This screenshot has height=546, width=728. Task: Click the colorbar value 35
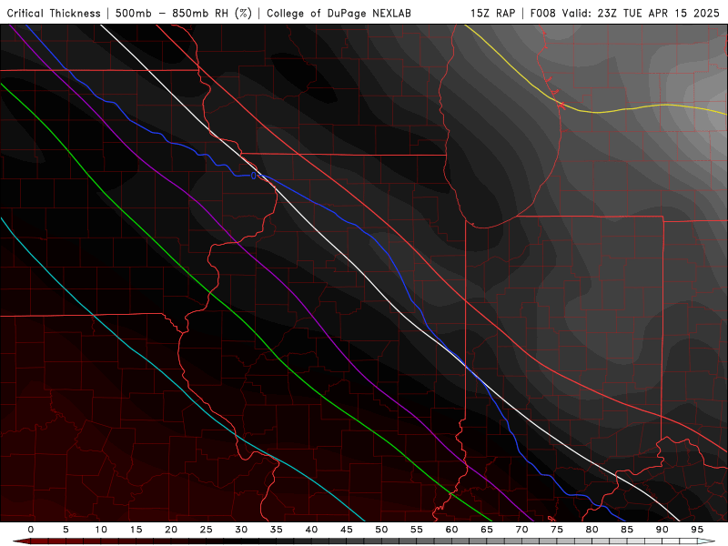point(277,530)
